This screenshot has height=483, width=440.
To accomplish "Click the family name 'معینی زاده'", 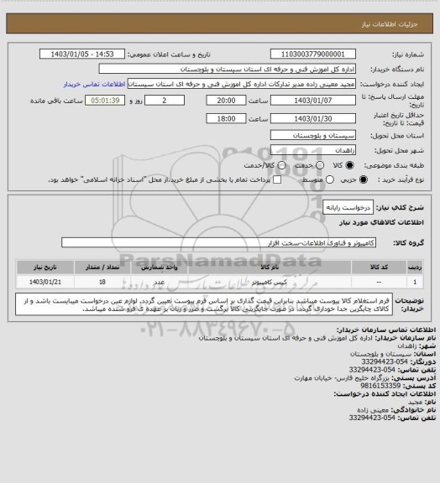I will point(373,410).
